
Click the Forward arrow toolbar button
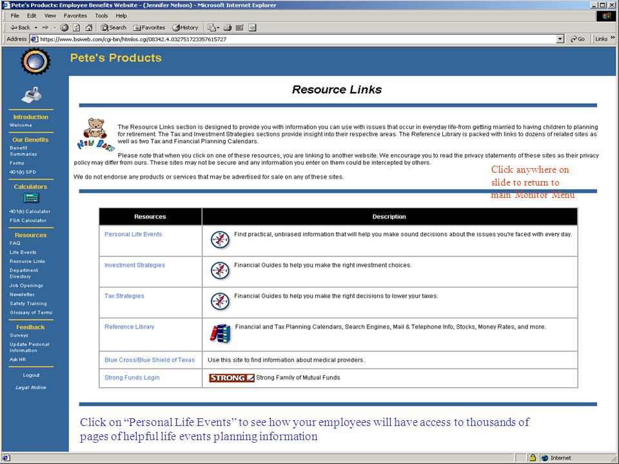(45, 28)
